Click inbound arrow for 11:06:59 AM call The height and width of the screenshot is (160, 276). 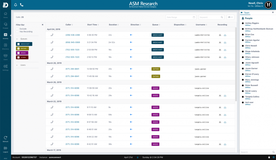tap(131, 88)
